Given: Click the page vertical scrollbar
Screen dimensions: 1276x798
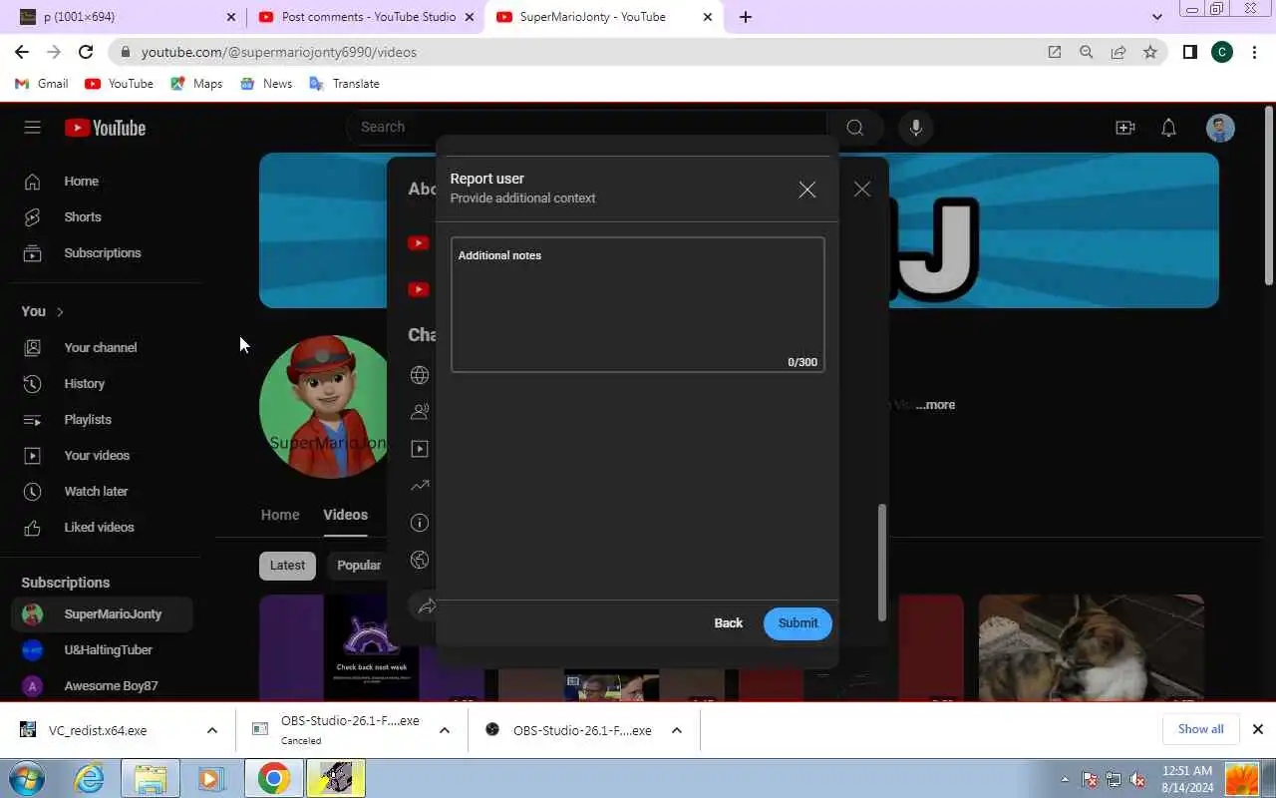Looking at the screenshot, I should pos(1269,195).
